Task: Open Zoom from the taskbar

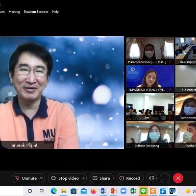Action: point(123,191)
